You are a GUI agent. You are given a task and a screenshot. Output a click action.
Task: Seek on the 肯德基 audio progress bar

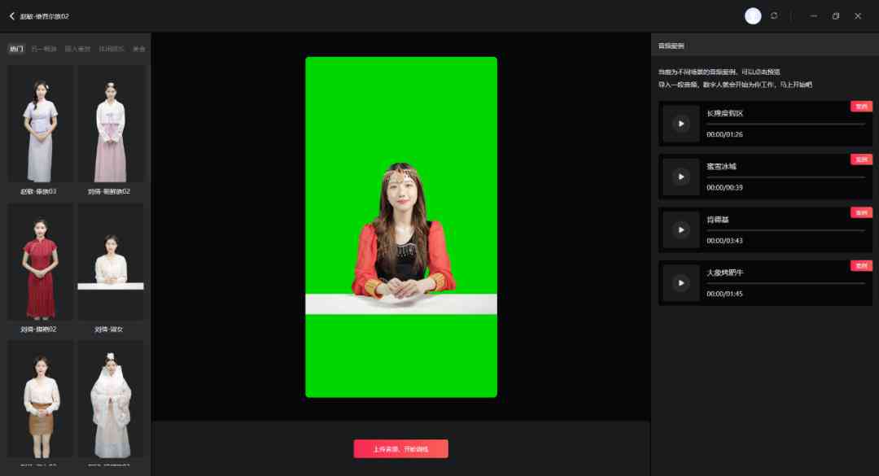pos(785,230)
